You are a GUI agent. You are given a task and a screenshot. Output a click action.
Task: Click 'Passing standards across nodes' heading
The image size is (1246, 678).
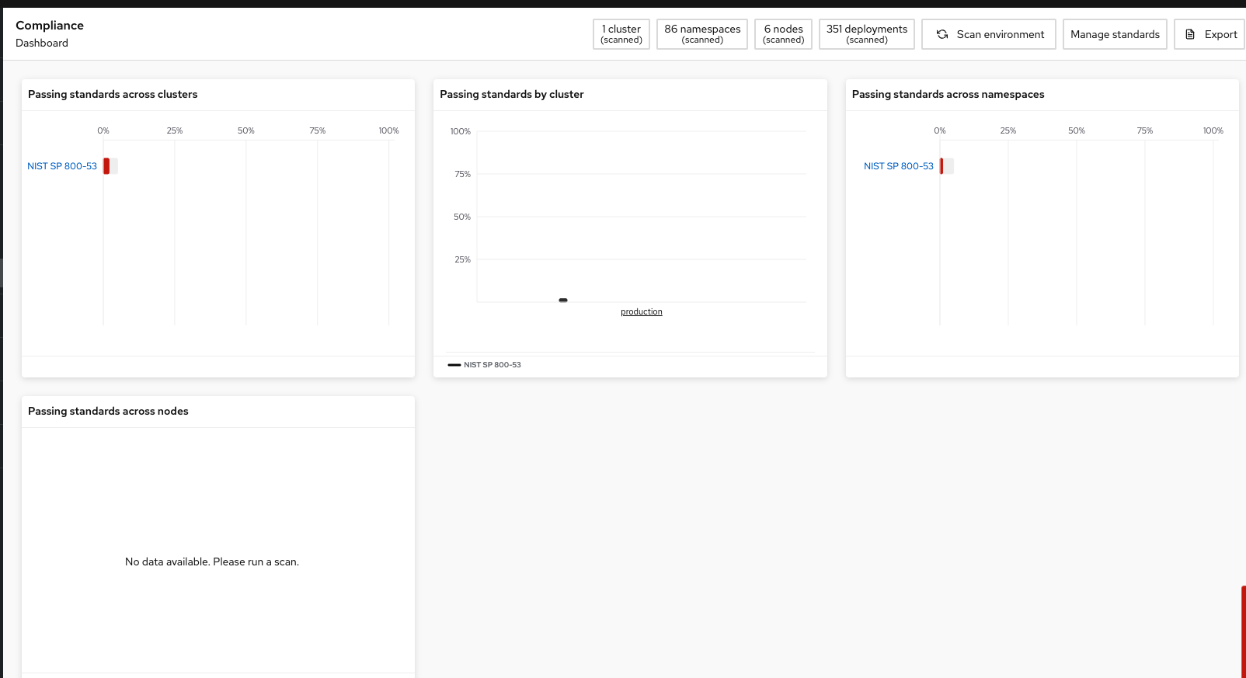[108, 411]
